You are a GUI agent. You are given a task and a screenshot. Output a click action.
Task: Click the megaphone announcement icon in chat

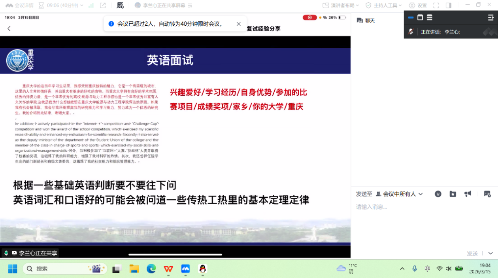468,194
